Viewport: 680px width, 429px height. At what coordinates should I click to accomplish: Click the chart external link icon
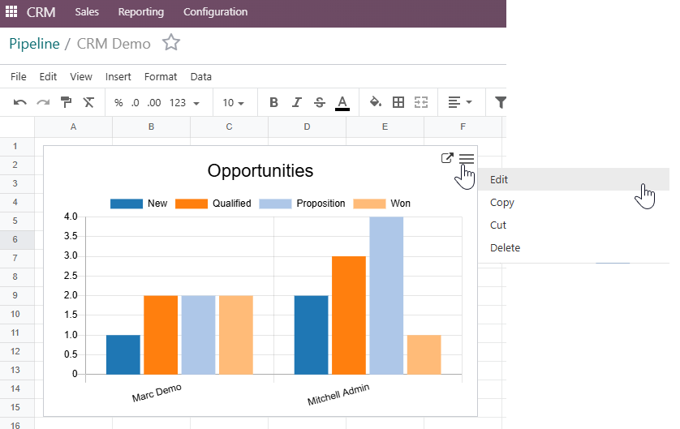pos(446,158)
